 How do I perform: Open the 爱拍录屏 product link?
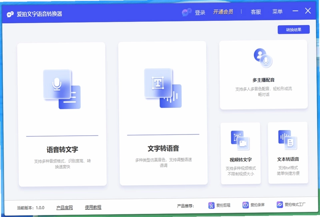(x=257, y=205)
